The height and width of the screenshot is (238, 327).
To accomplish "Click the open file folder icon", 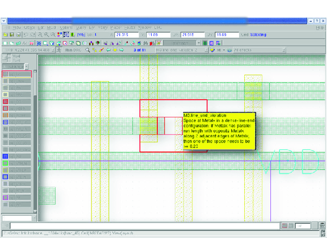I will [5, 35].
